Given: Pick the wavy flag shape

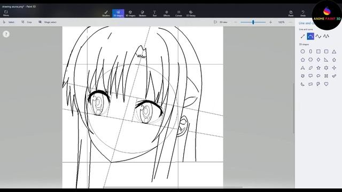Looking at the screenshot, I should click(310, 84).
